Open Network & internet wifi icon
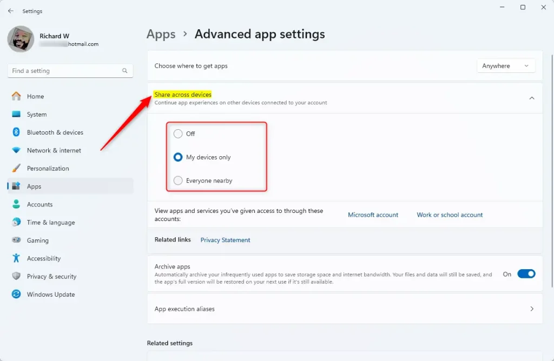 (16, 150)
